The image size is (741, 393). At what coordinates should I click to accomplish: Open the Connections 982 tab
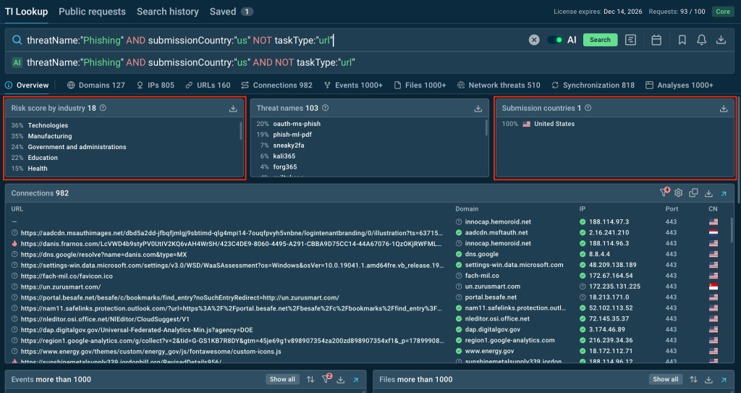(x=277, y=85)
